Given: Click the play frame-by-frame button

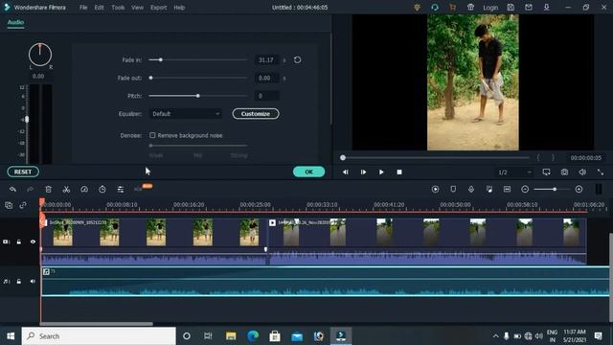Looking at the screenshot, I should click(x=363, y=172).
